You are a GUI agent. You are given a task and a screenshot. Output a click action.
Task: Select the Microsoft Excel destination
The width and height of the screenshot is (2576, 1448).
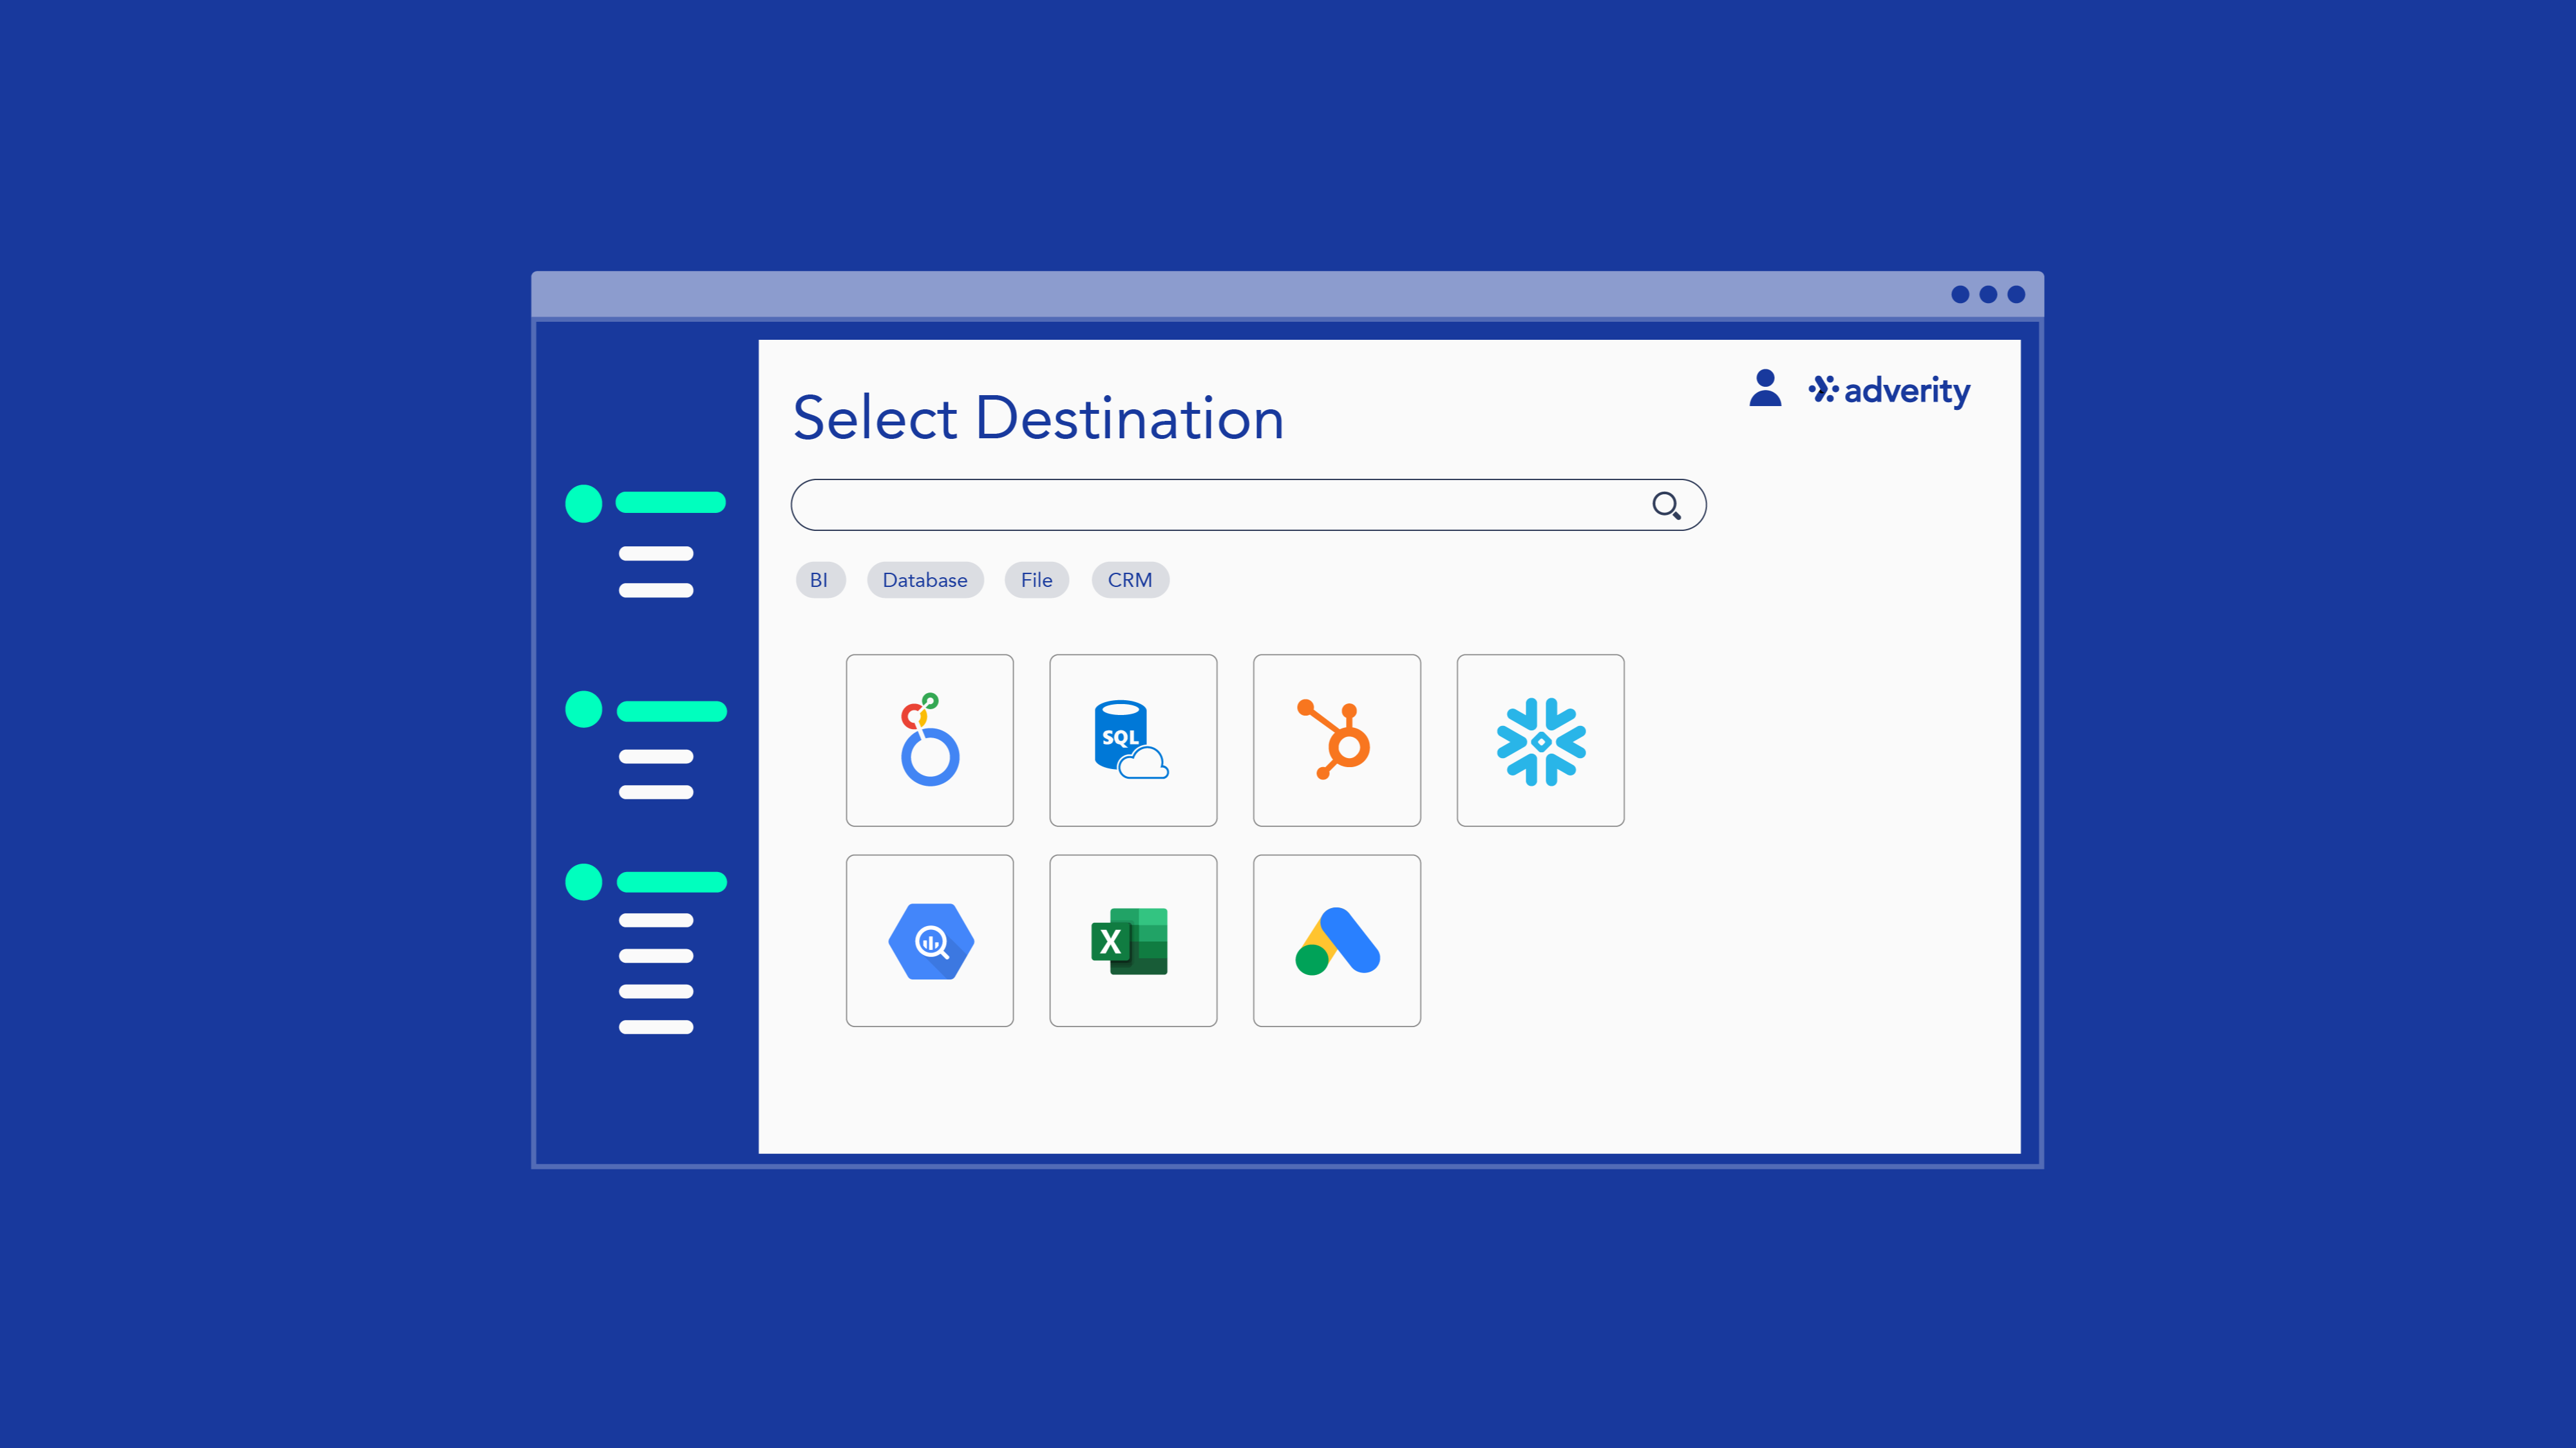point(1133,940)
